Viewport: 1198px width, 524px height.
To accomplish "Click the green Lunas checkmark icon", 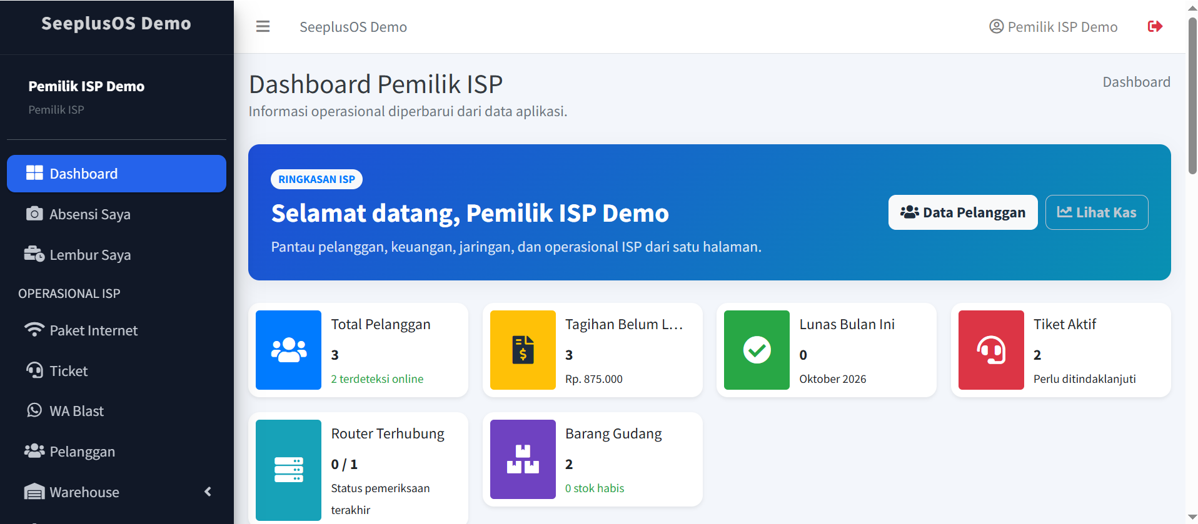I will [757, 350].
